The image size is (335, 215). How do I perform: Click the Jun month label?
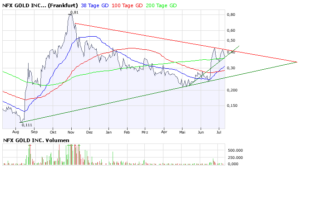[x=201, y=132]
